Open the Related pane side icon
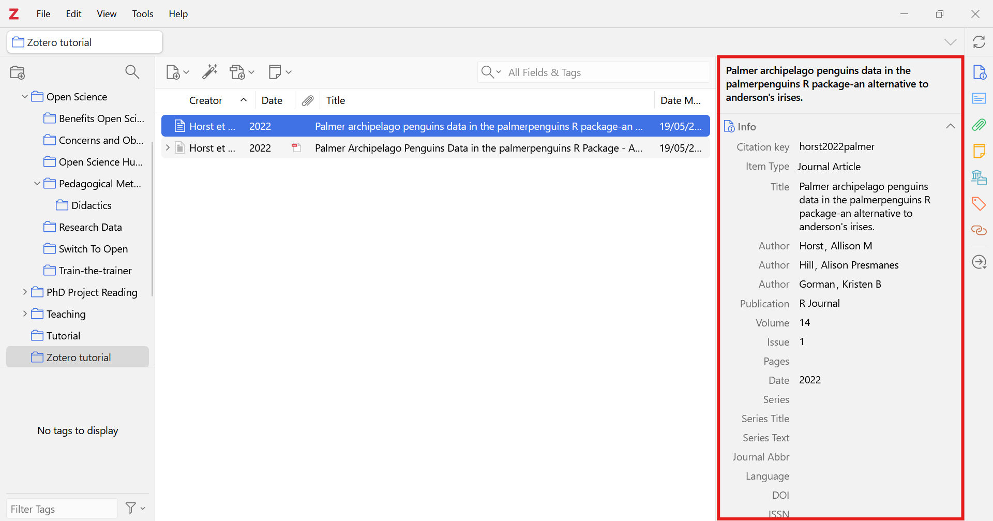The image size is (993, 521). (x=979, y=230)
